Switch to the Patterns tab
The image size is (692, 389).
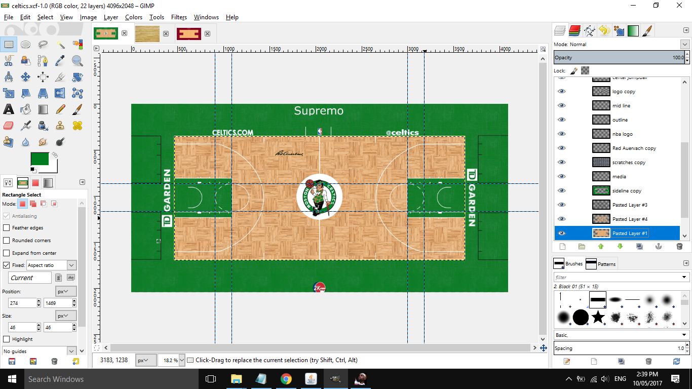pos(605,263)
